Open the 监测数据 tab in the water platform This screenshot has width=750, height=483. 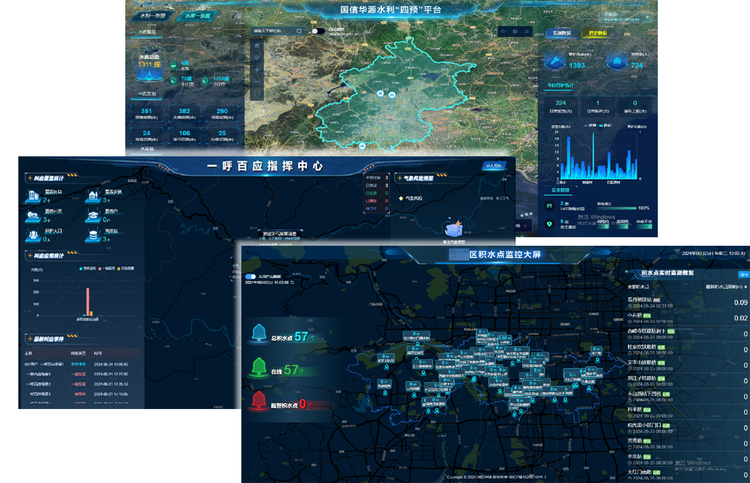tap(561, 33)
